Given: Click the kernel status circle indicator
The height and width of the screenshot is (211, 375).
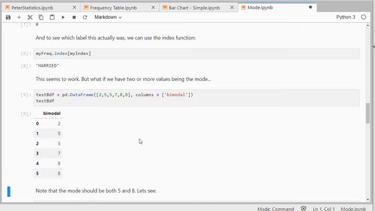Looking at the screenshot, I should pyautogui.click(x=363, y=17).
